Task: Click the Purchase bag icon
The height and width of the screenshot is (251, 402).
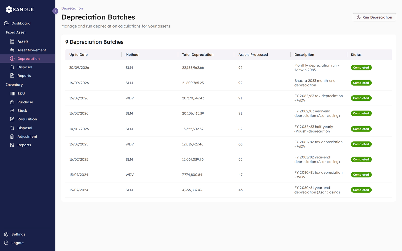Action: click(x=12, y=102)
